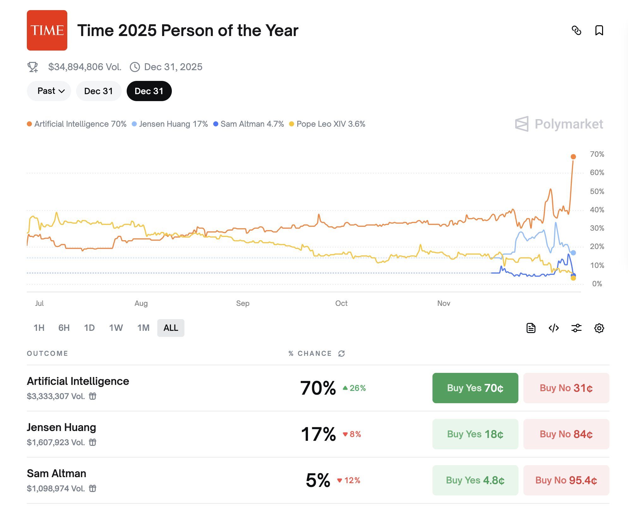This screenshot has height=510, width=628.
Task: Click the TIME logo thumbnail
Action: pos(47,30)
